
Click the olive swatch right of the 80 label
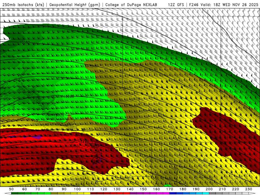[54, 193]
